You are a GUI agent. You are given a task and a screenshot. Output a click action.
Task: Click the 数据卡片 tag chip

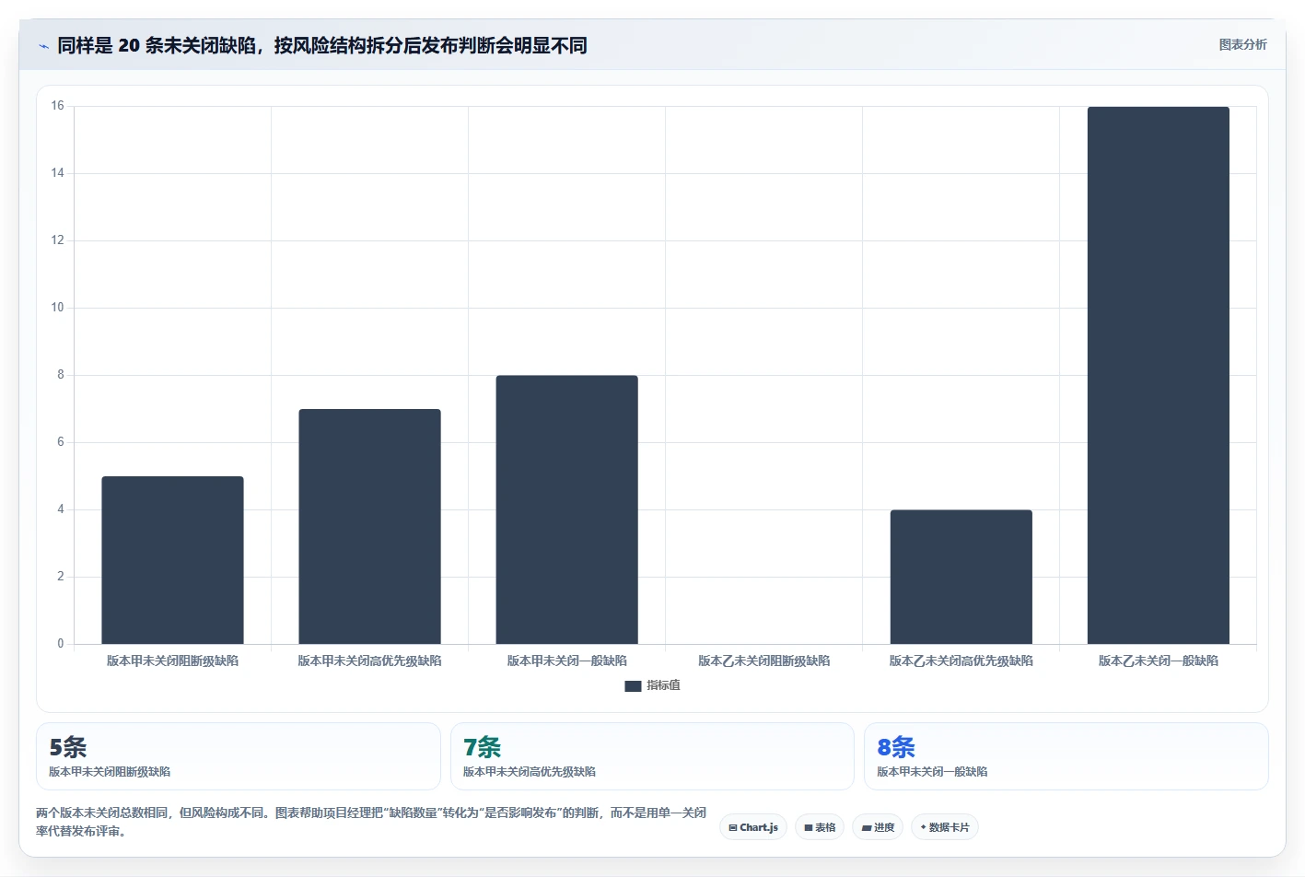point(945,827)
